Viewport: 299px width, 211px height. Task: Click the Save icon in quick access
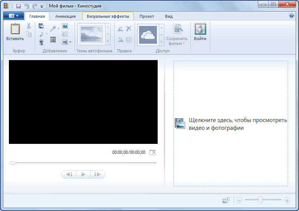coord(18,6)
